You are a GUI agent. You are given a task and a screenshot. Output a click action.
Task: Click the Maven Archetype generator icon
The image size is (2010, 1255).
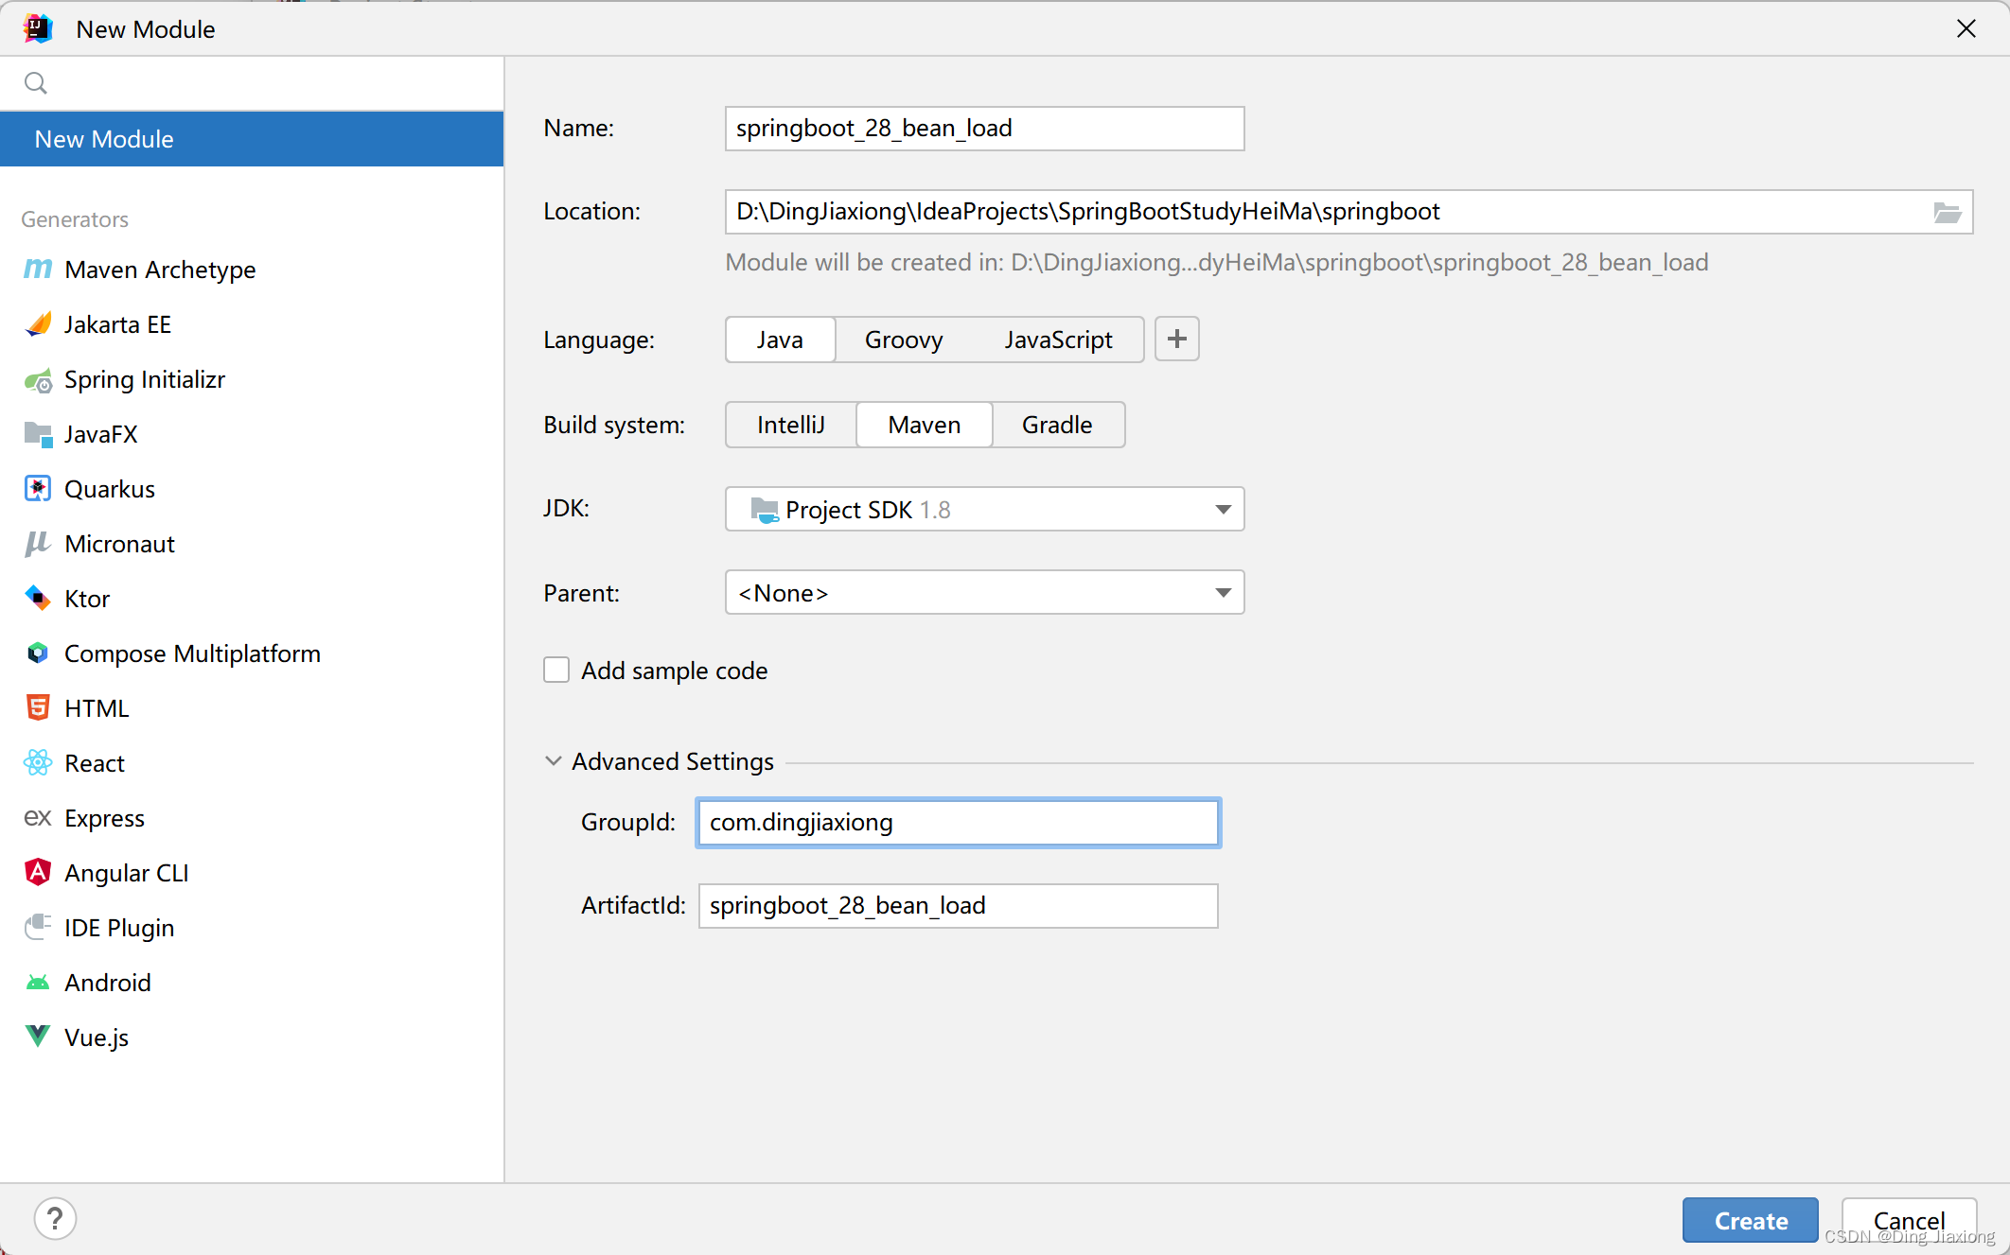[38, 270]
